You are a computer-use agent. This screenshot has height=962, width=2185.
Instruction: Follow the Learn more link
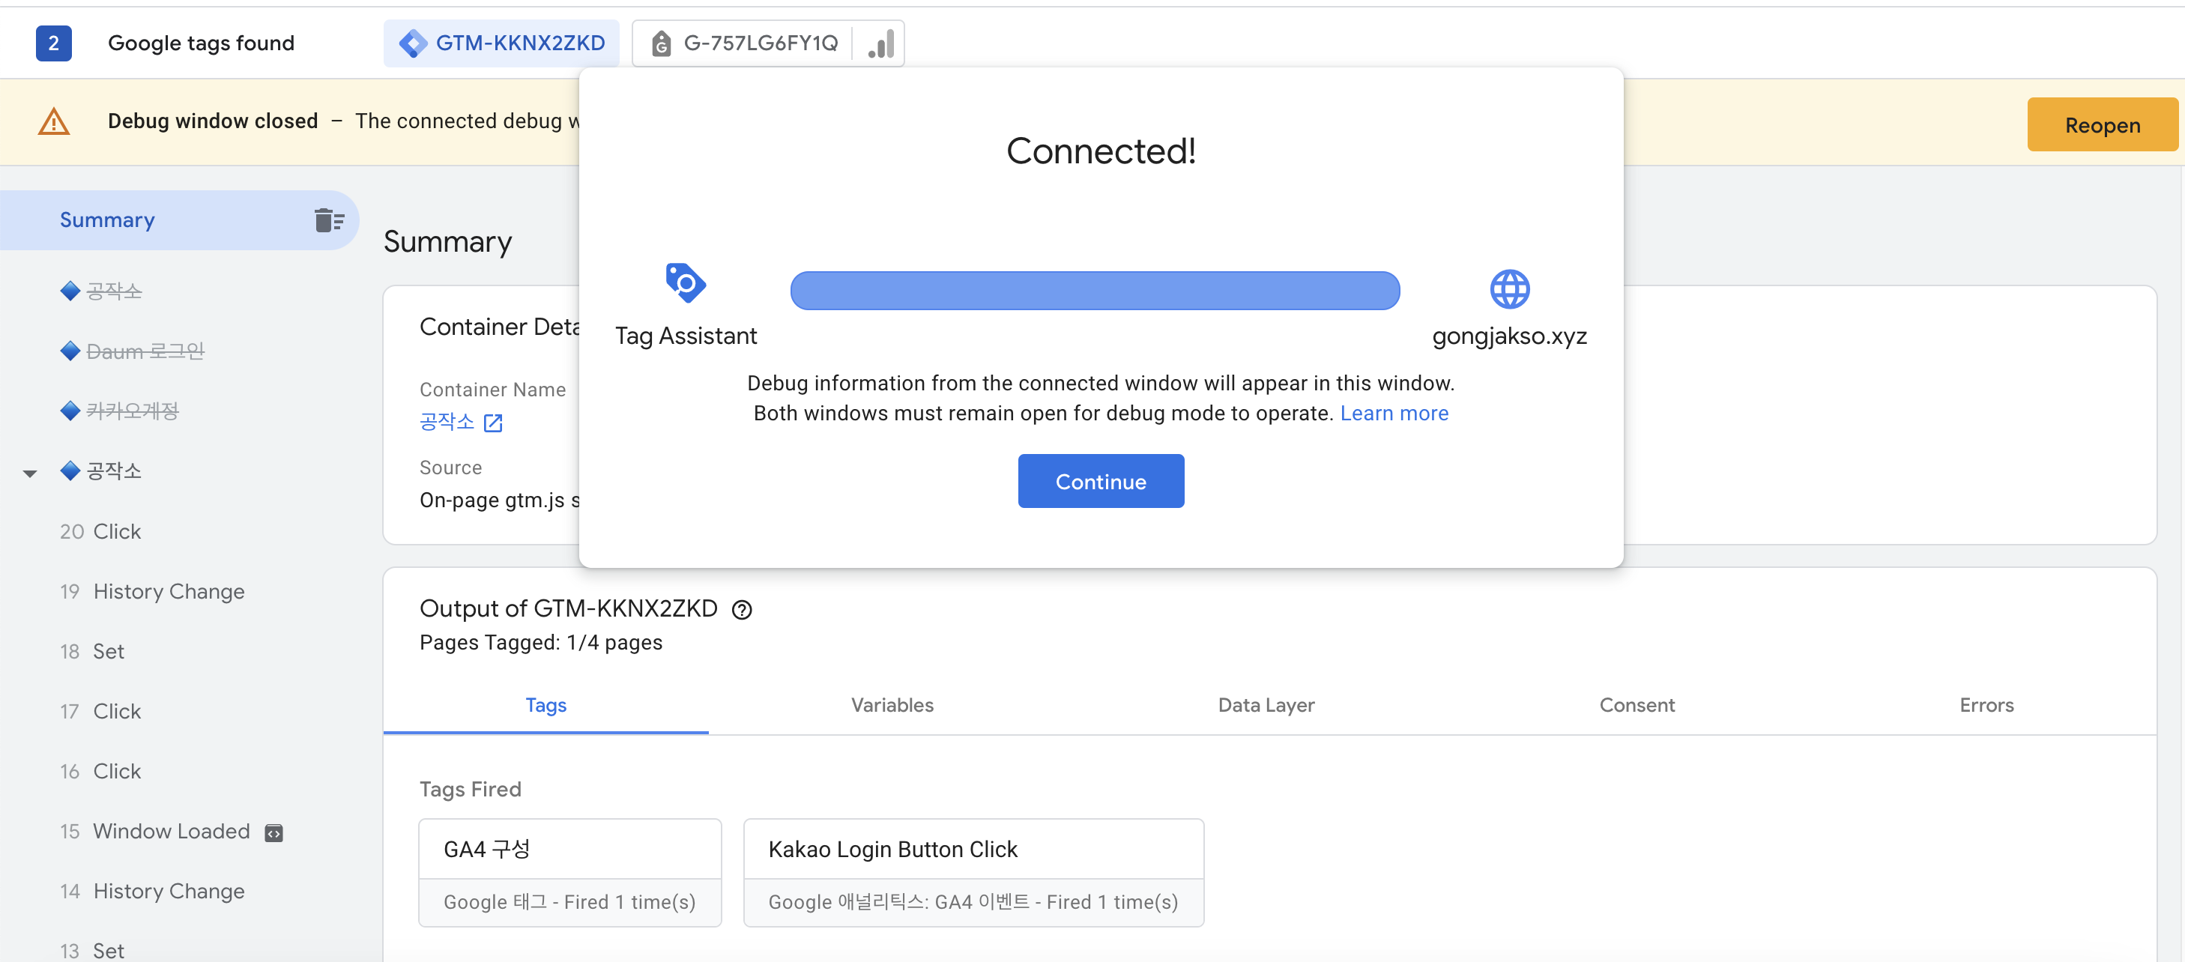pos(1394,413)
